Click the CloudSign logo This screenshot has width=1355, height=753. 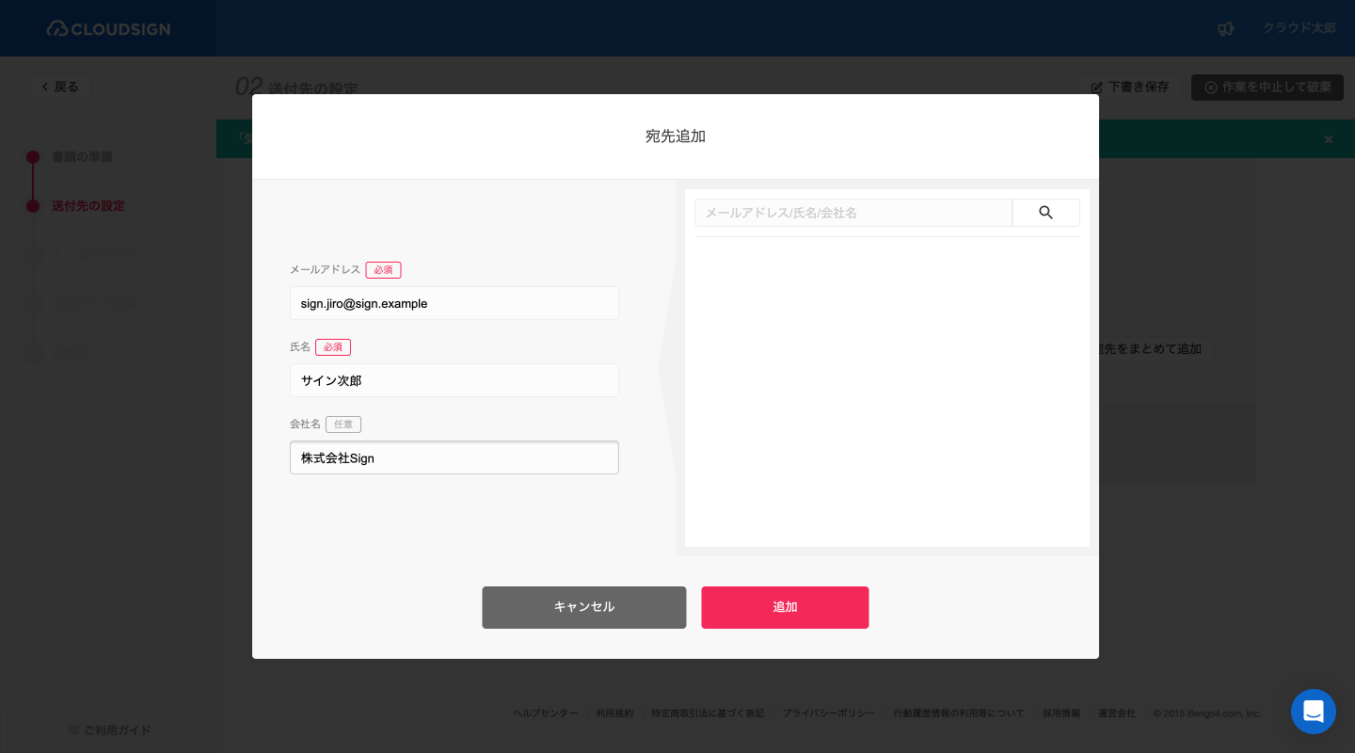[x=108, y=28]
